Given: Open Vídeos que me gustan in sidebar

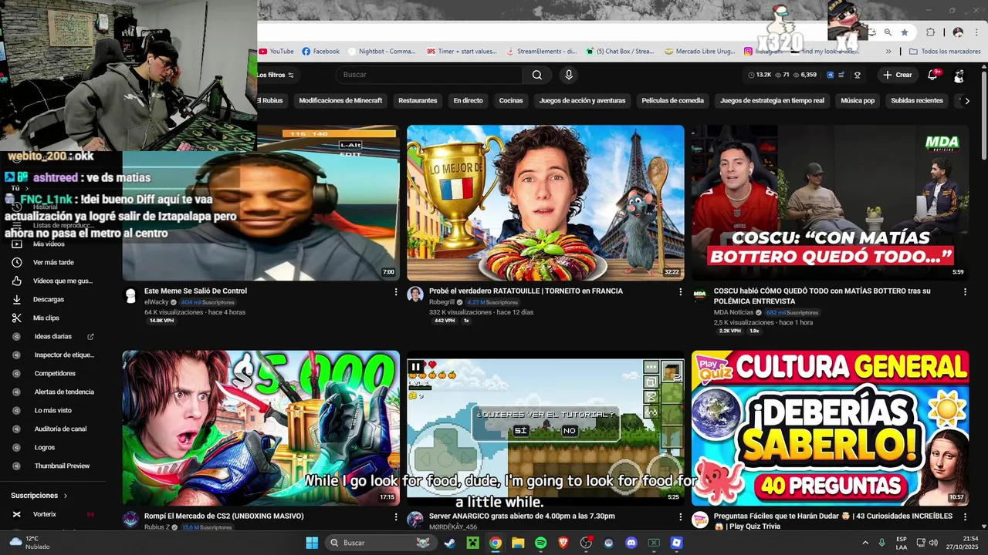Looking at the screenshot, I should click(x=62, y=281).
